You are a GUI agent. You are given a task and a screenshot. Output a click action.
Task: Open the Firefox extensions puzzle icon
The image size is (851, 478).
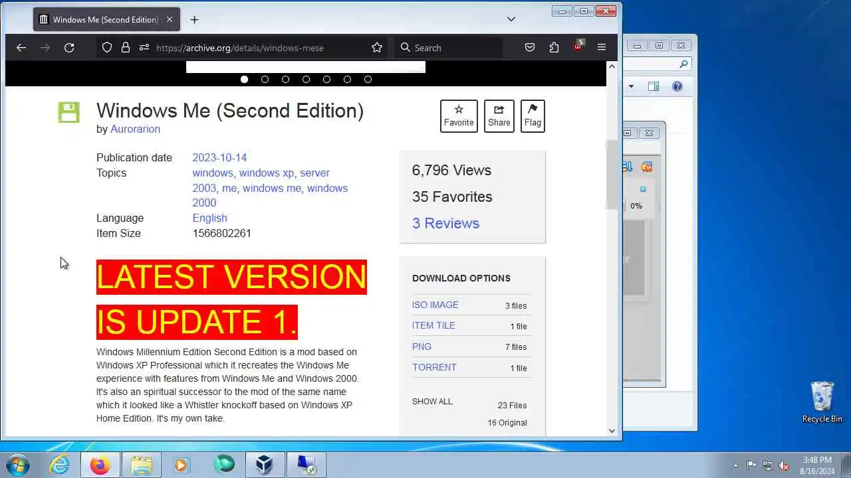[x=554, y=48]
